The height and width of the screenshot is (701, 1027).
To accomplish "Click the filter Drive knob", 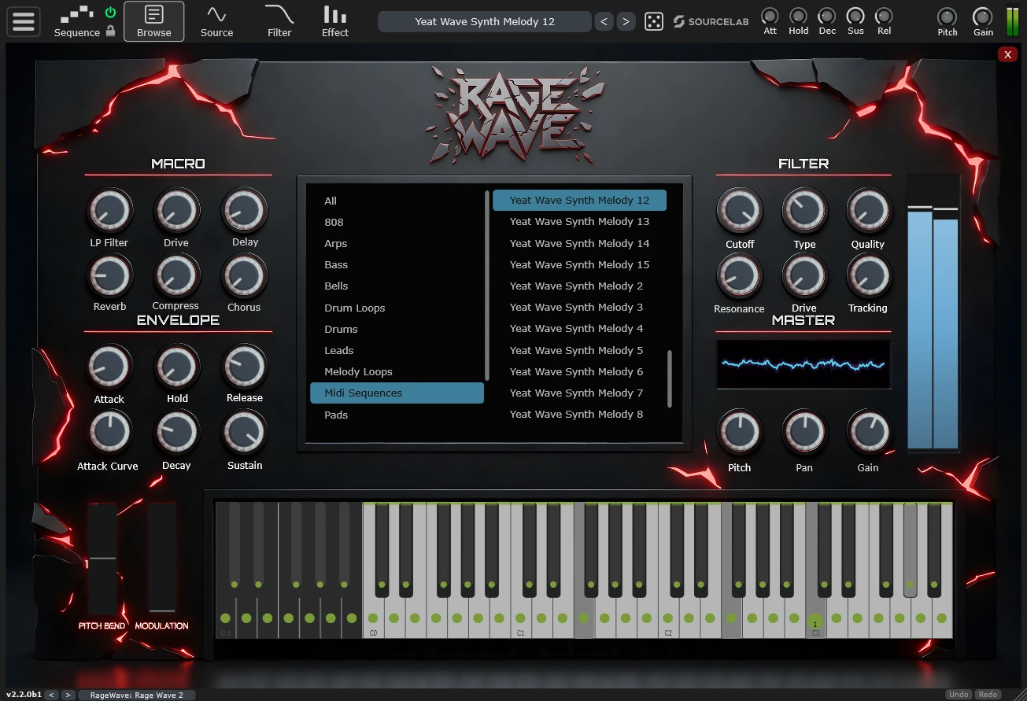I will [804, 276].
